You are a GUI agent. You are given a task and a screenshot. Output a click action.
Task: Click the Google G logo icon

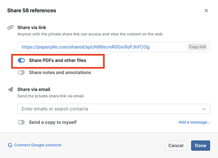10,145
